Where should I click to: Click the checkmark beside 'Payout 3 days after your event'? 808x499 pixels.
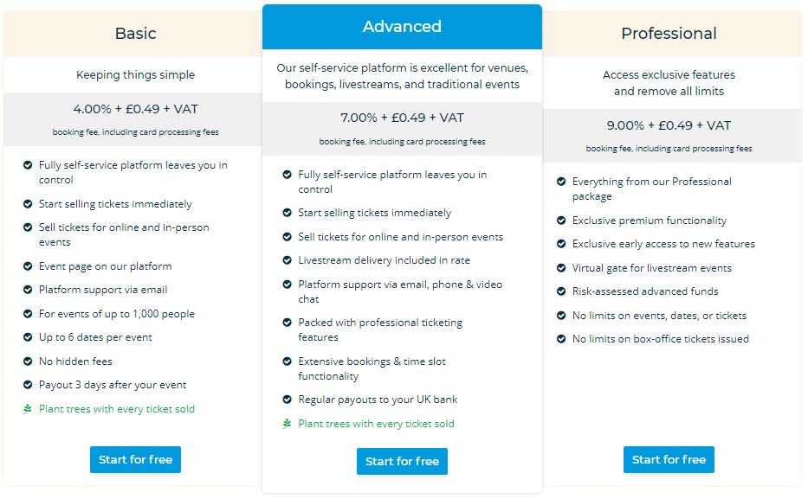tap(27, 385)
